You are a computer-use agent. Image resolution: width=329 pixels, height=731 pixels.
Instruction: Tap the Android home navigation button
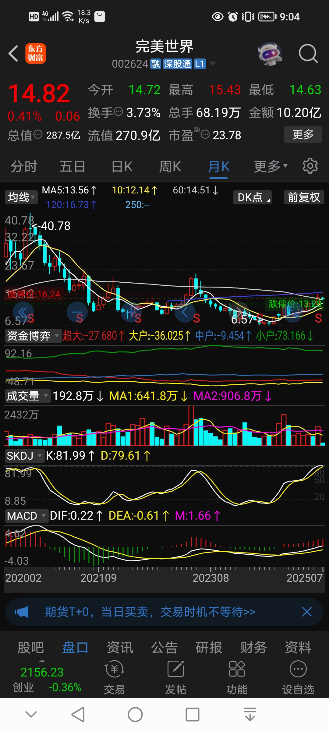(x=135, y=714)
